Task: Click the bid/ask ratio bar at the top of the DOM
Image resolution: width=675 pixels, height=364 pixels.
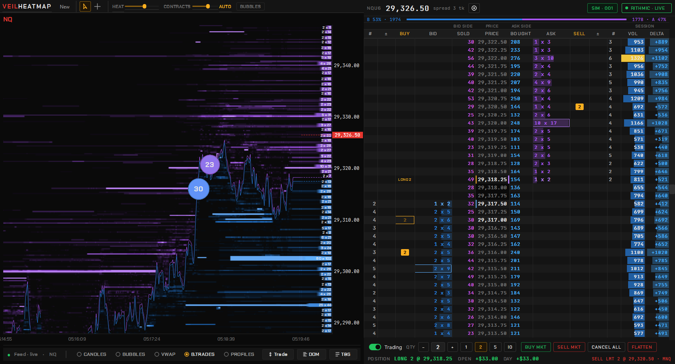Action: tap(517, 19)
